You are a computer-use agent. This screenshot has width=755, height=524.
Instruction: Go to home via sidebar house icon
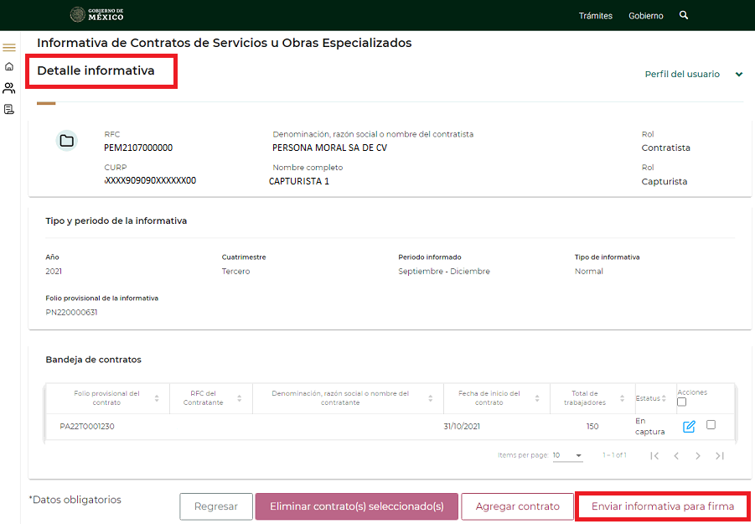pos(9,66)
